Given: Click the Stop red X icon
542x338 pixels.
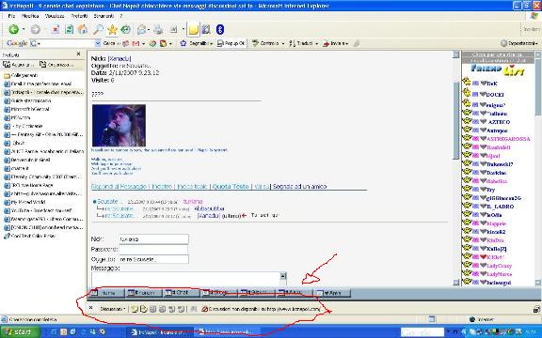Looking at the screenshot, I should point(55,29).
